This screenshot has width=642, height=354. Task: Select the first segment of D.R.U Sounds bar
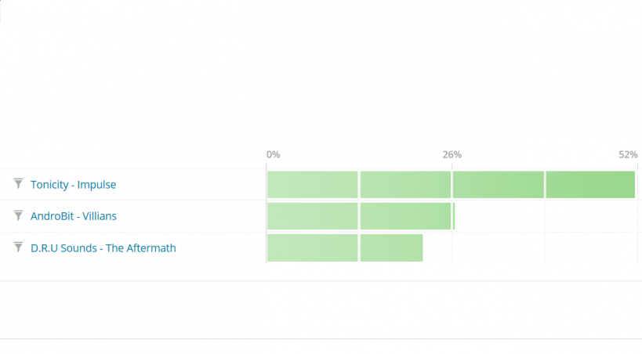[x=312, y=247]
